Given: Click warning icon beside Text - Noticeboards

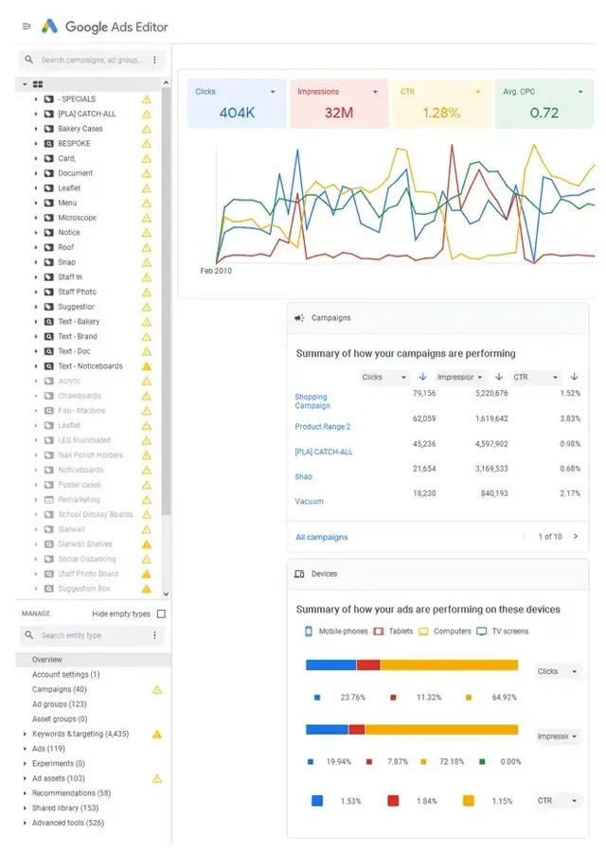Looking at the screenshot, I should 147,366.
